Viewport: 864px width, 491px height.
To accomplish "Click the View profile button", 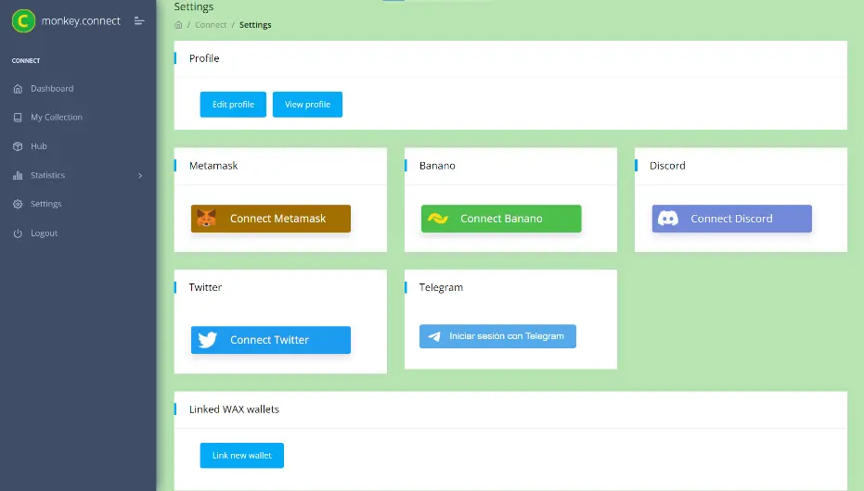I will (307, 105).
